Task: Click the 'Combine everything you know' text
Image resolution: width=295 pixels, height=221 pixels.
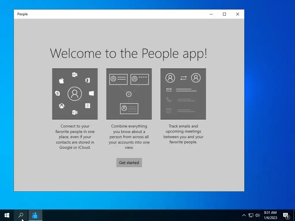Action: pyautogui.click(x=129, y=137)
